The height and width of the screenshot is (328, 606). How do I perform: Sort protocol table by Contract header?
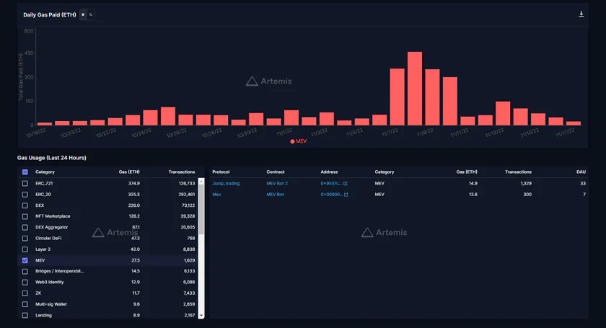[275, 172]
